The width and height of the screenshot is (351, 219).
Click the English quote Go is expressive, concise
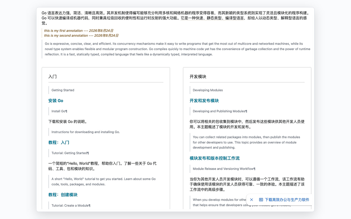point(178,49)
